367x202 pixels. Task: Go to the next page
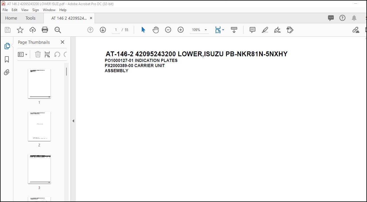103,30
